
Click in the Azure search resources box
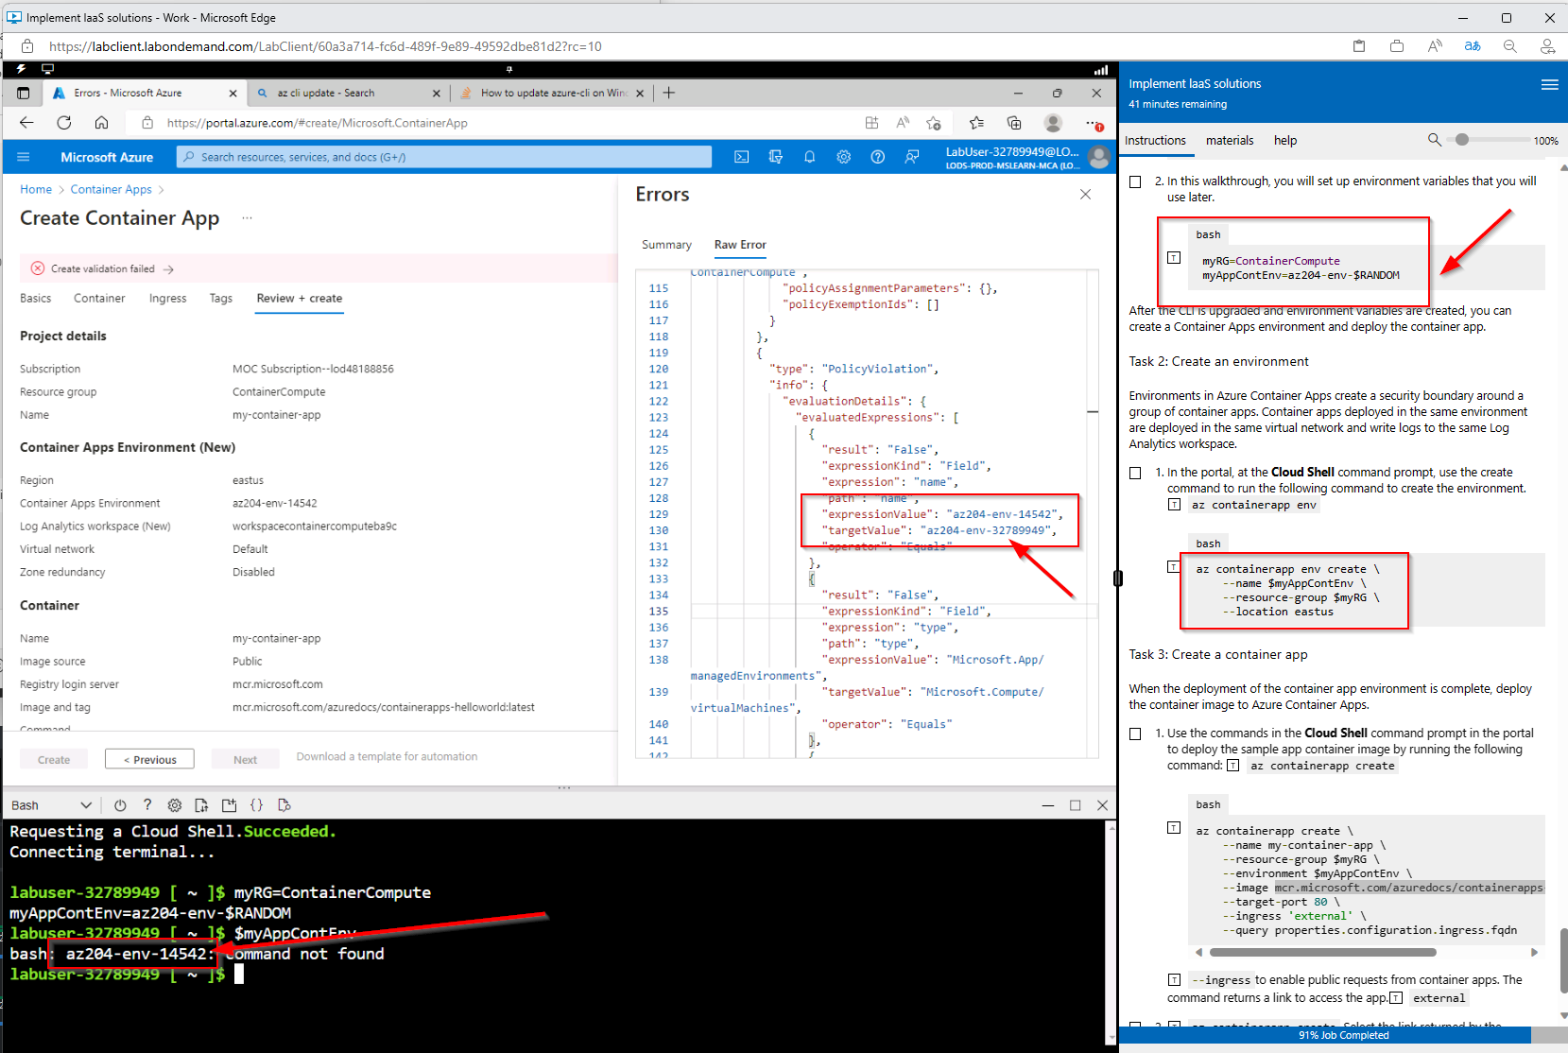(442, 157)
